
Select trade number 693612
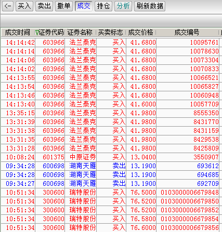click(208, 166)
